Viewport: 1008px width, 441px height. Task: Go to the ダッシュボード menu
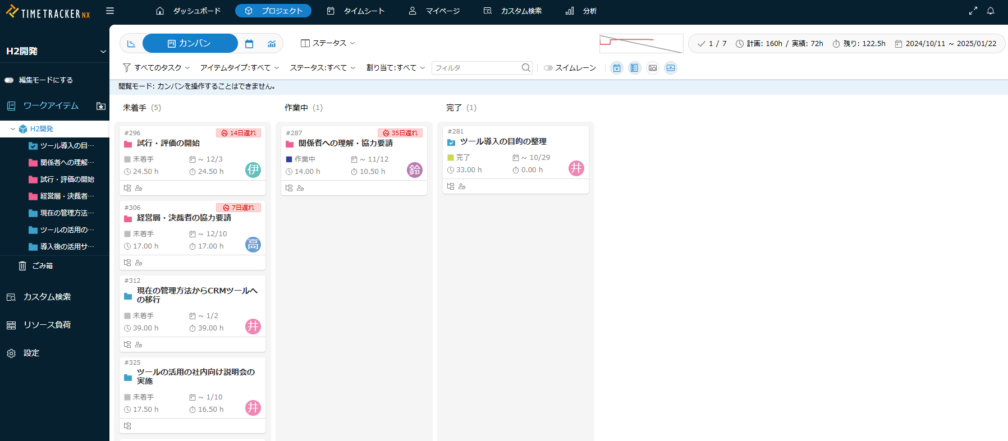(189, 11)
